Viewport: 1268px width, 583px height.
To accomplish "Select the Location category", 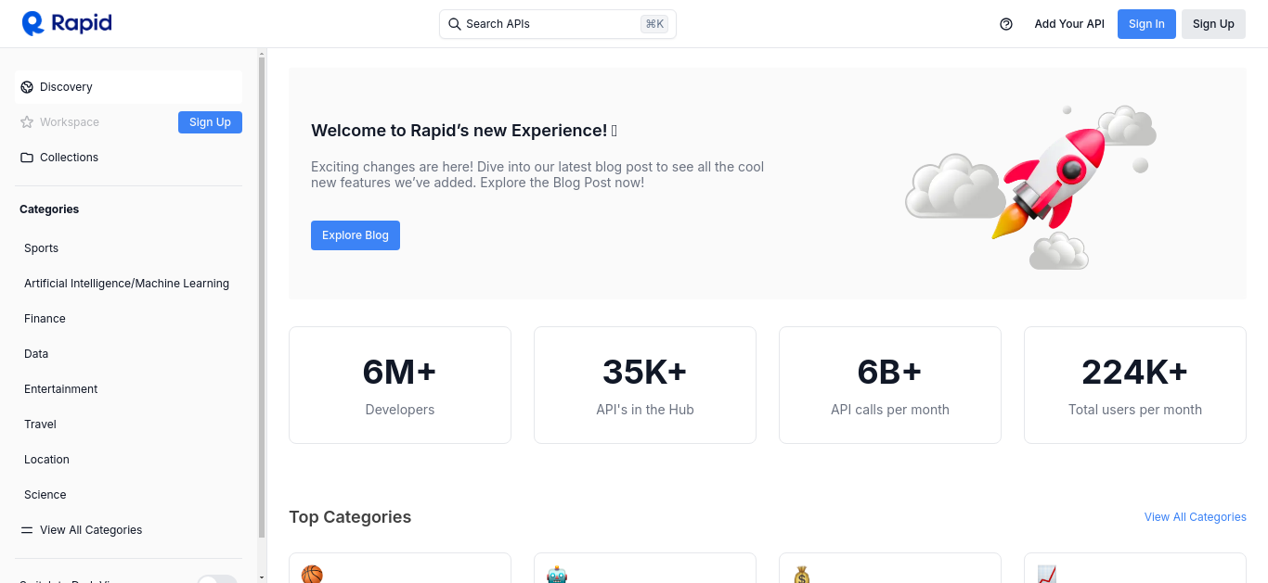I will pos(46,460).
